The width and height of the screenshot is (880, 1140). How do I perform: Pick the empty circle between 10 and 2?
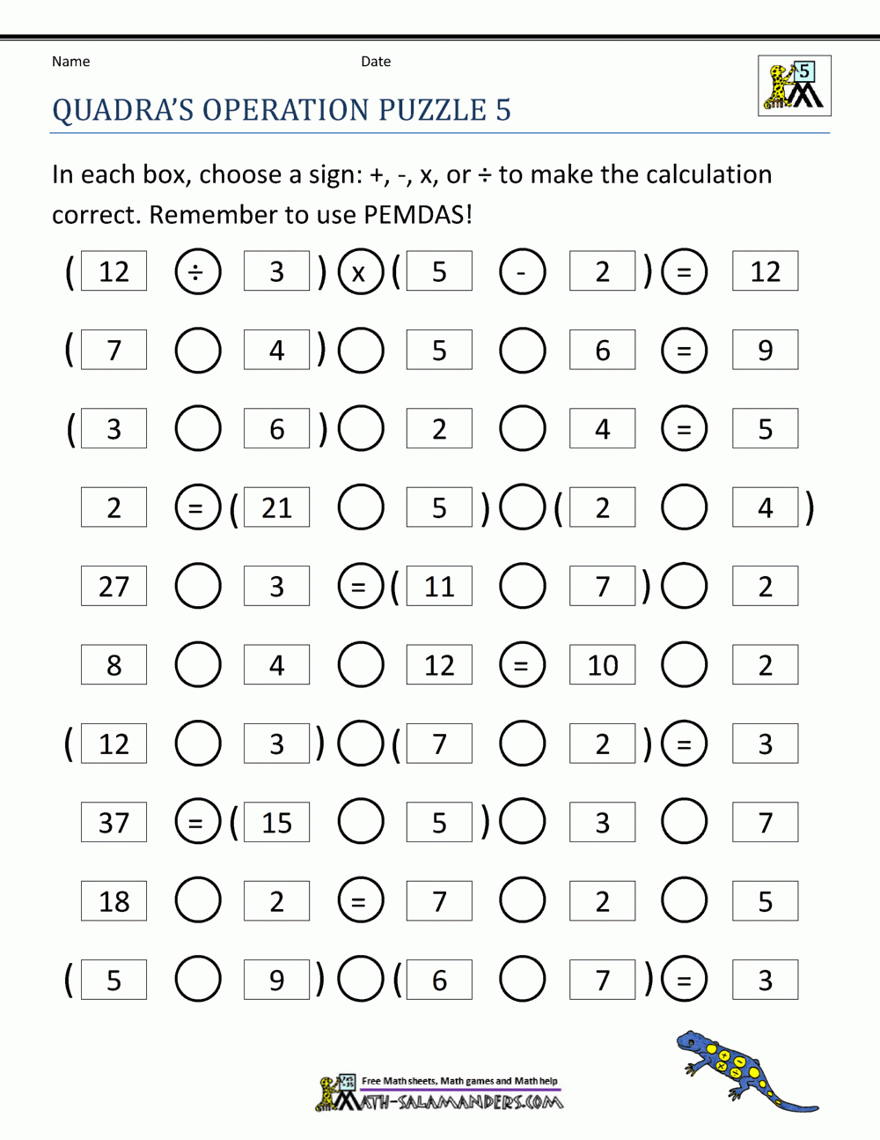[x=684, y=665]
